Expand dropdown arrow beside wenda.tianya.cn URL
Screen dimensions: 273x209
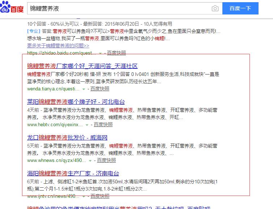[84, 89]
